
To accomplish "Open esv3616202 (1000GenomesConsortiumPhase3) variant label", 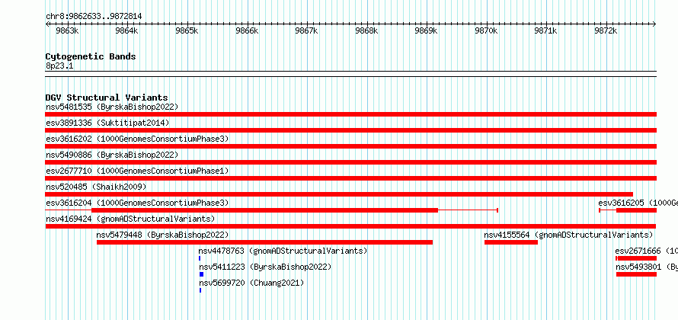I will pyautogui.click(x=137, y=139).
